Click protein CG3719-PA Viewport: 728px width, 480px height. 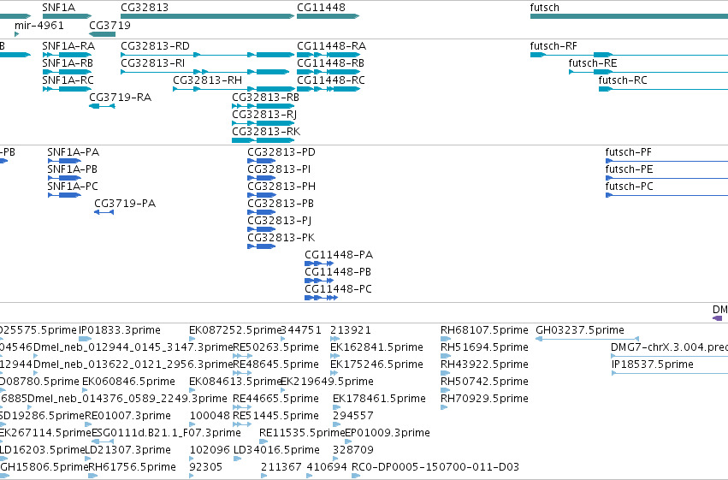click(104, 212)
